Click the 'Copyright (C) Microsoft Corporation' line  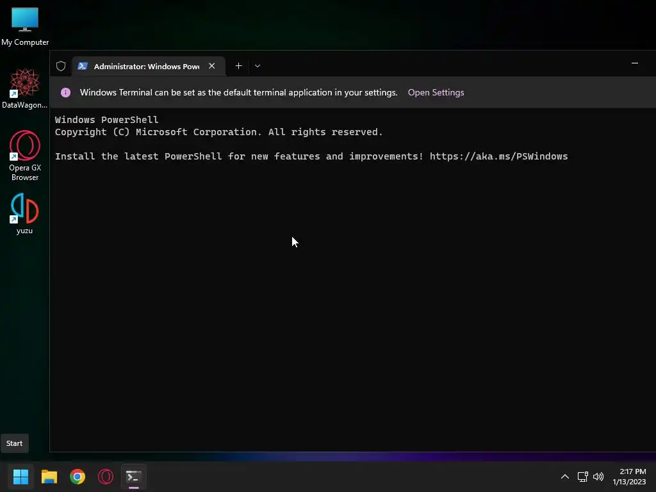point(219,132)
